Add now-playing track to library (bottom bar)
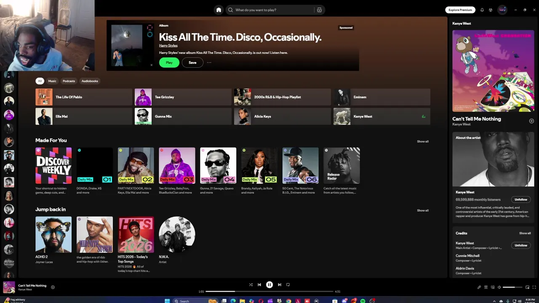The height and width of the screenshot is (303, 539). [53, 287]
